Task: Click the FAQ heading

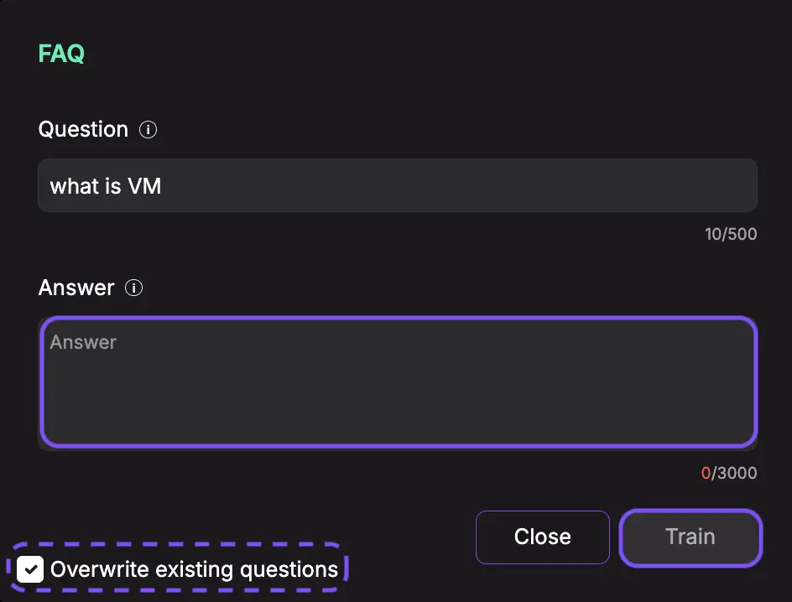Action: [61, 54]
